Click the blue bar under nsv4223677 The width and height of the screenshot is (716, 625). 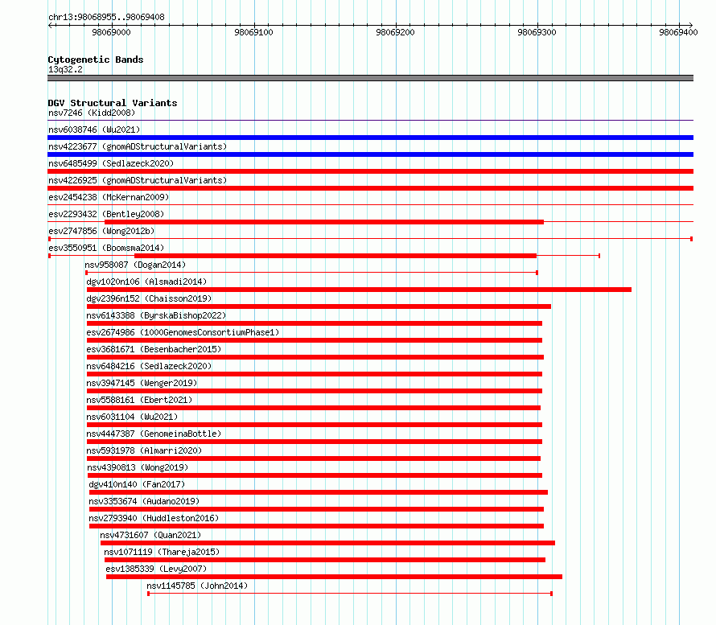tap(370, 154)
